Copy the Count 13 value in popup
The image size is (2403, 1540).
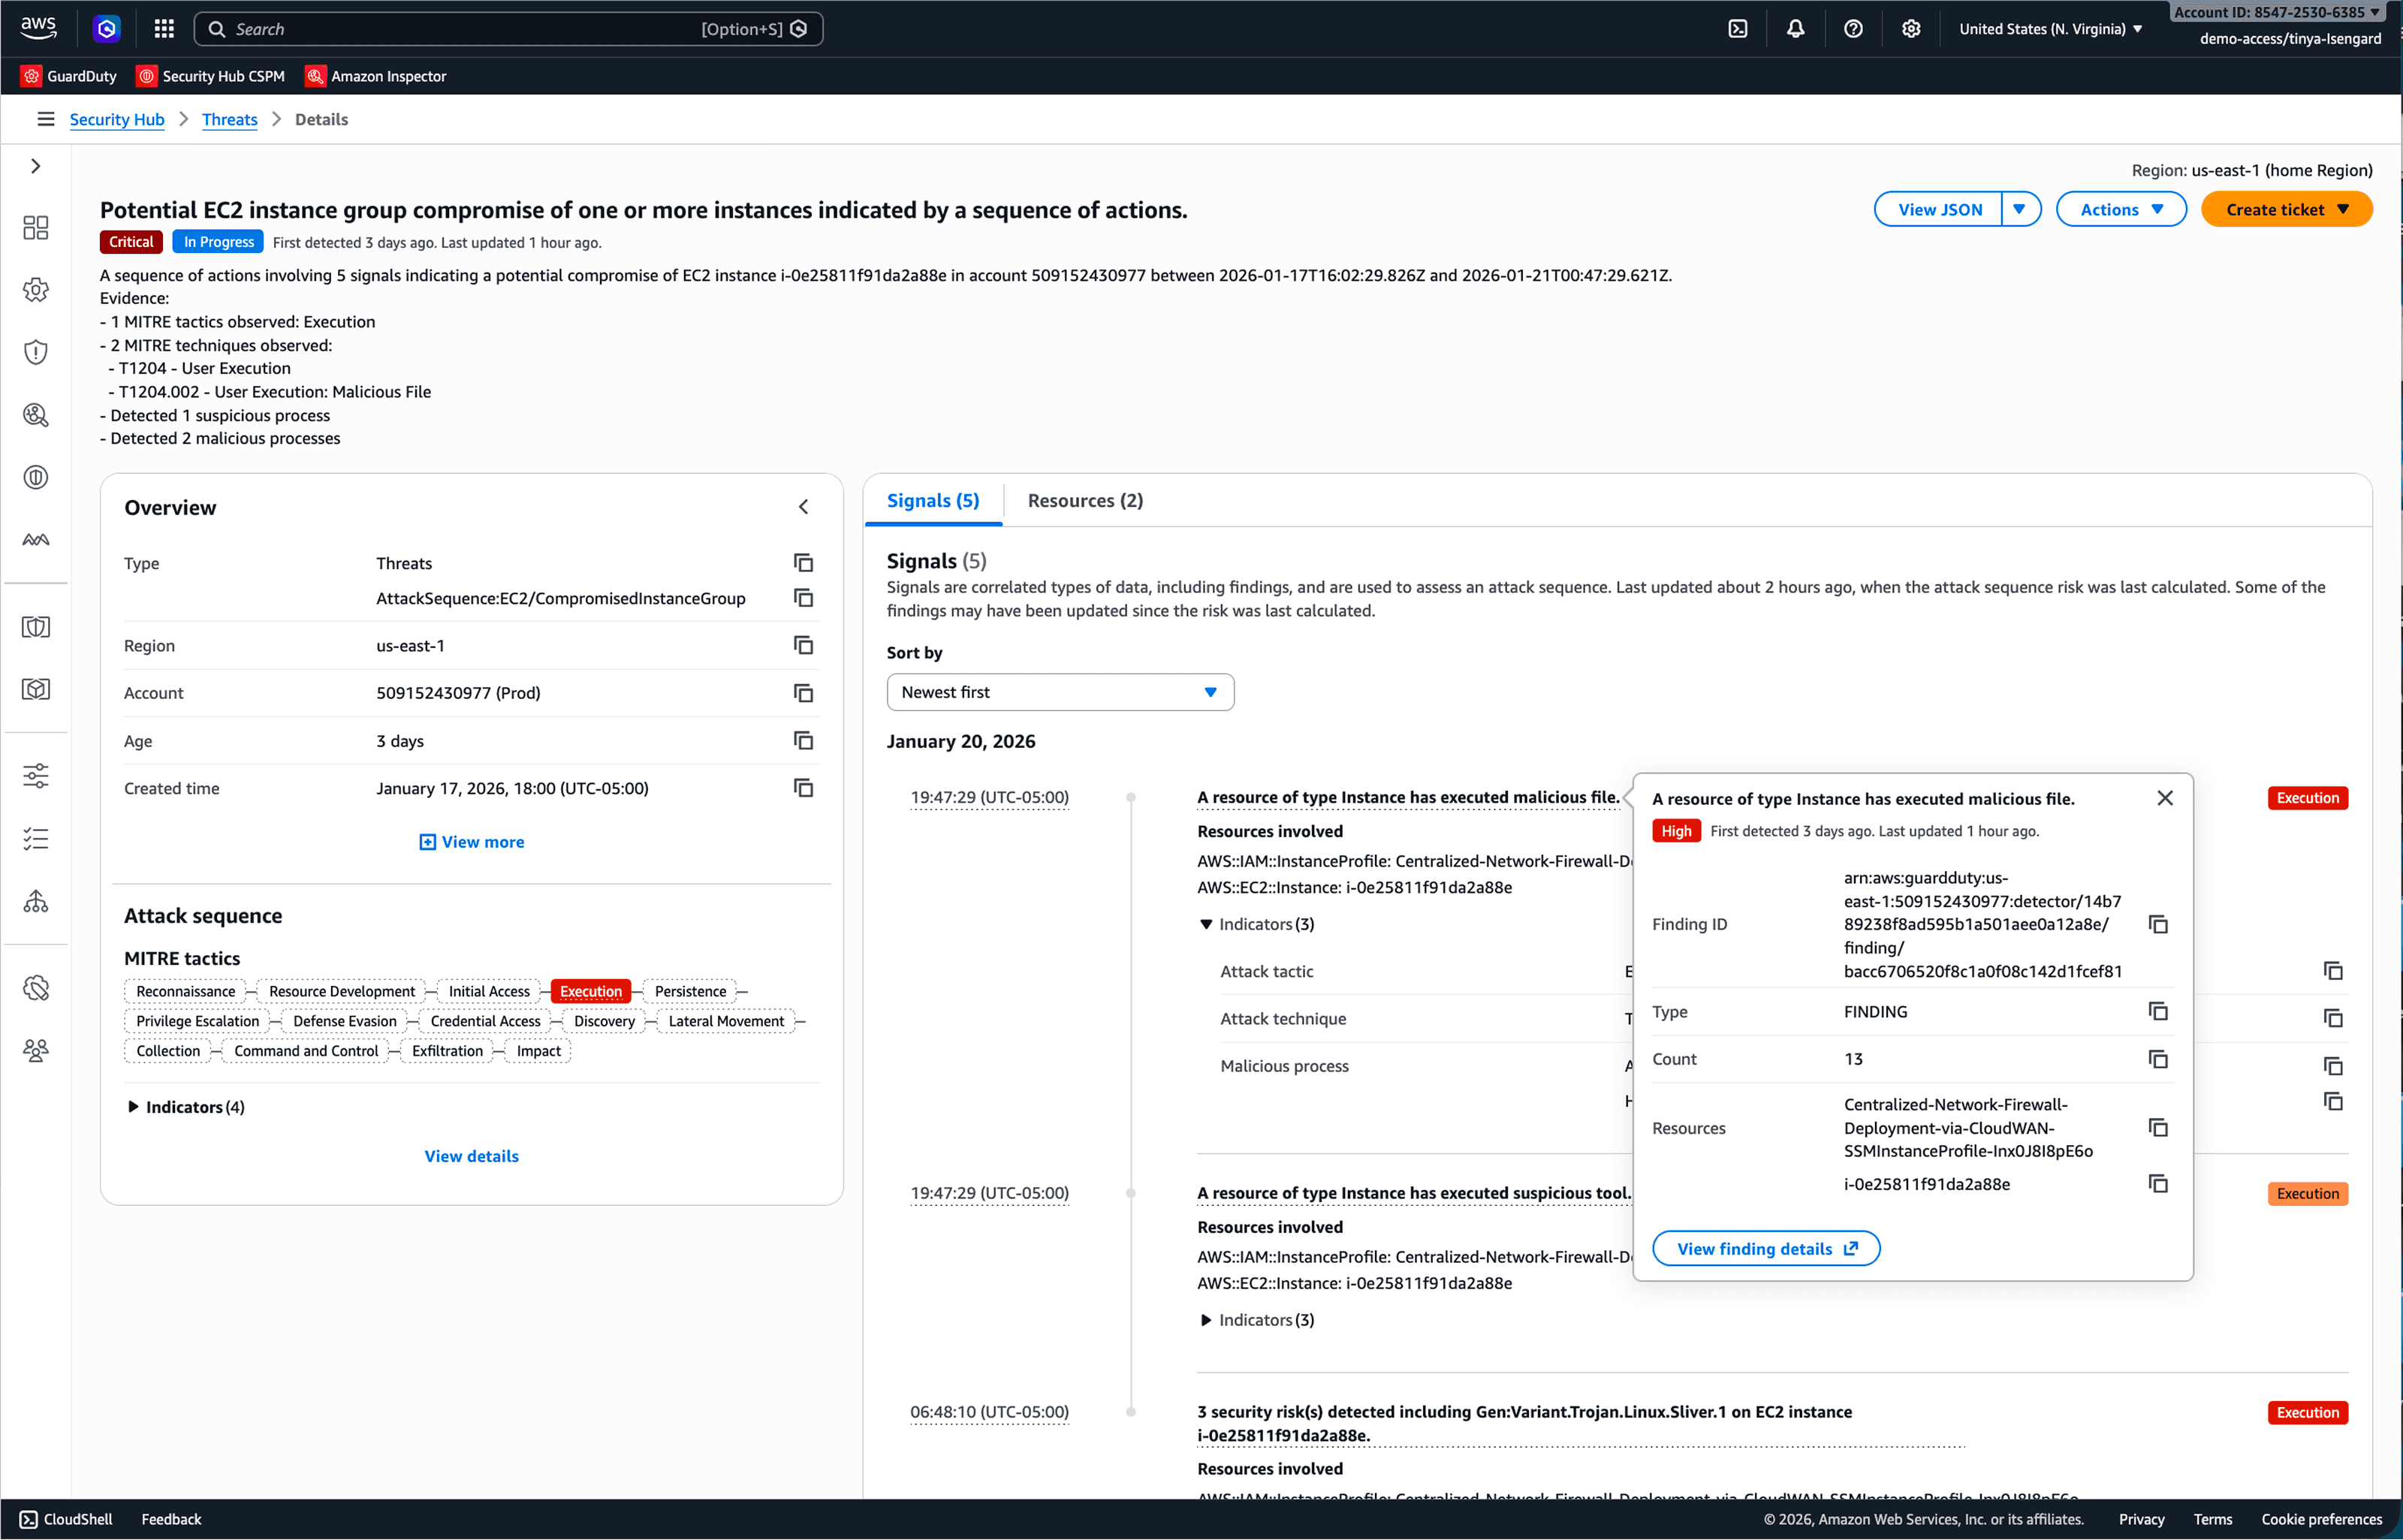2158,1059
